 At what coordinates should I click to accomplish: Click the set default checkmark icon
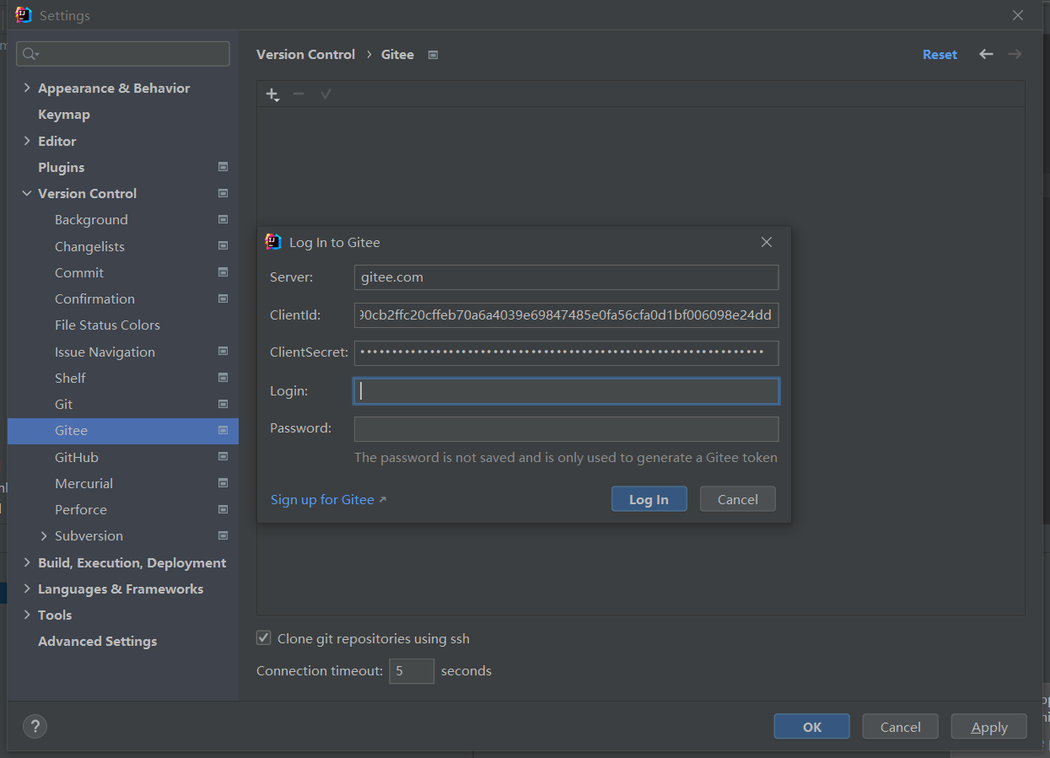[326, 94]
